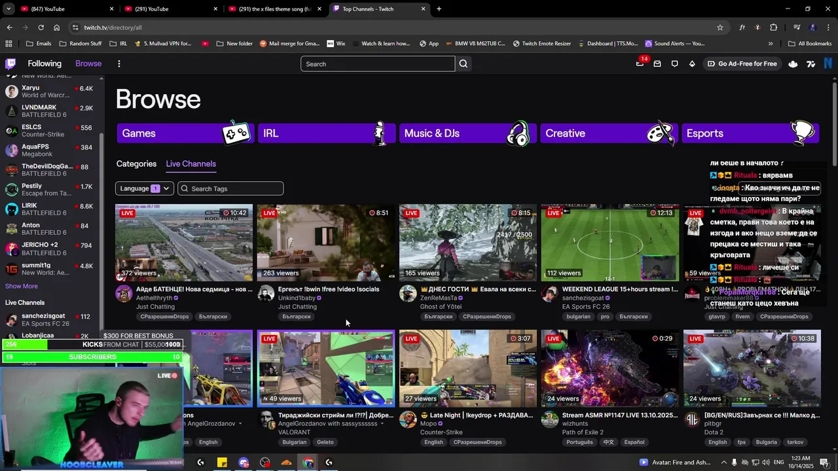
Task: Open the Chrome apps grid icon
Action: click(x=9, y=44)
